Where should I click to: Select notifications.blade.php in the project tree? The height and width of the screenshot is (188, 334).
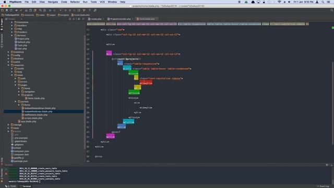coord(34,115)
